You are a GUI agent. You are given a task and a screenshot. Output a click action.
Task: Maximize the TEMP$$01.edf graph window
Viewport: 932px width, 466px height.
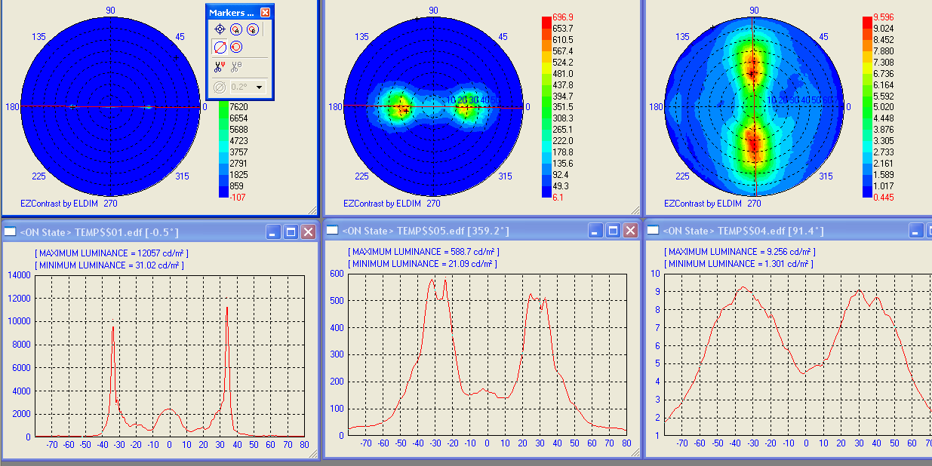(291, 231)
